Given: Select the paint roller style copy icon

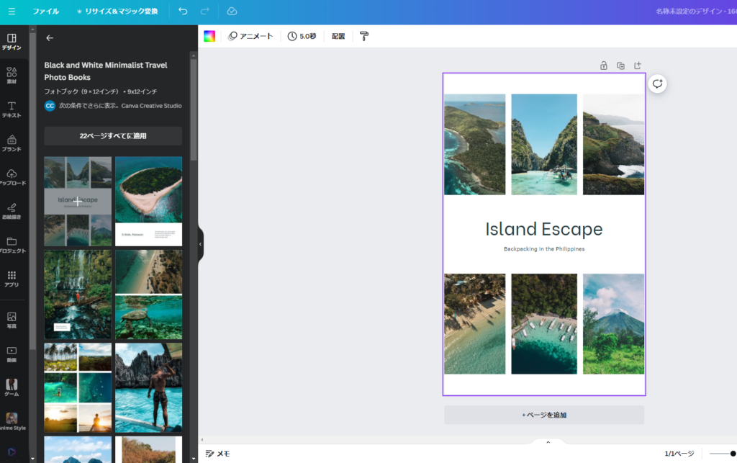Looking at the screenshot, I should [x=364, y=36].
